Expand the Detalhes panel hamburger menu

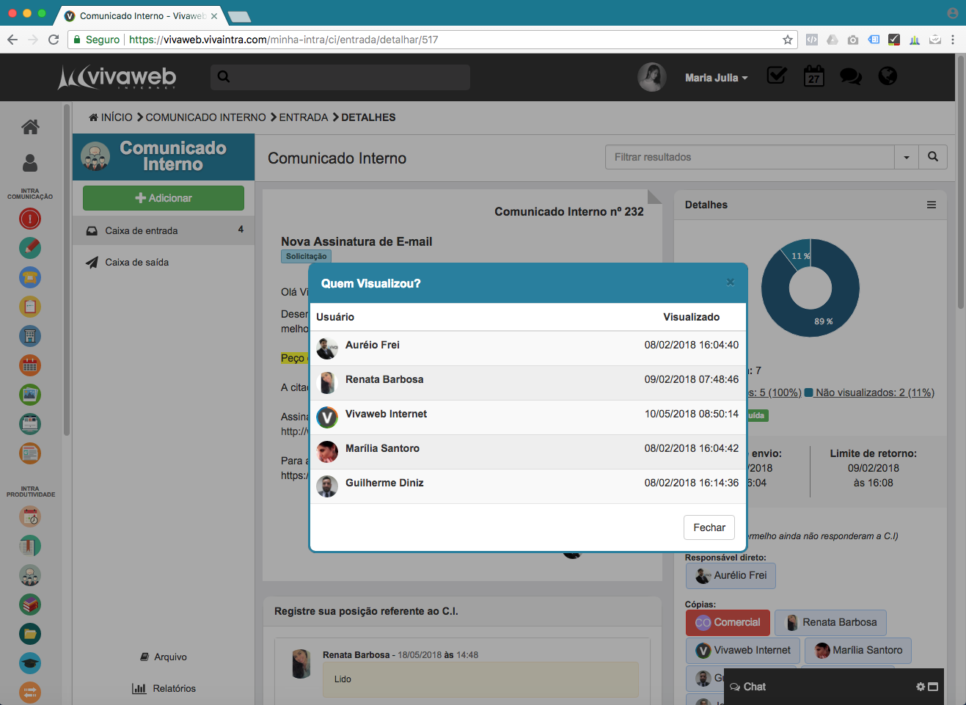tap(931, 205)
